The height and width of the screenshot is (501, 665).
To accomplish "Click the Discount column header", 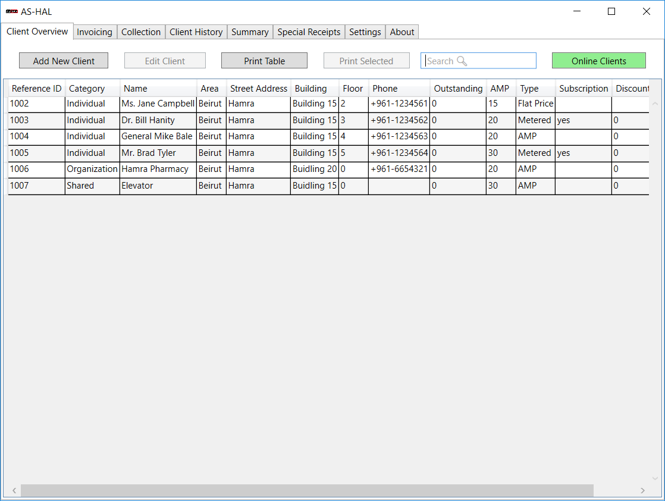I will tap(631, 89).
